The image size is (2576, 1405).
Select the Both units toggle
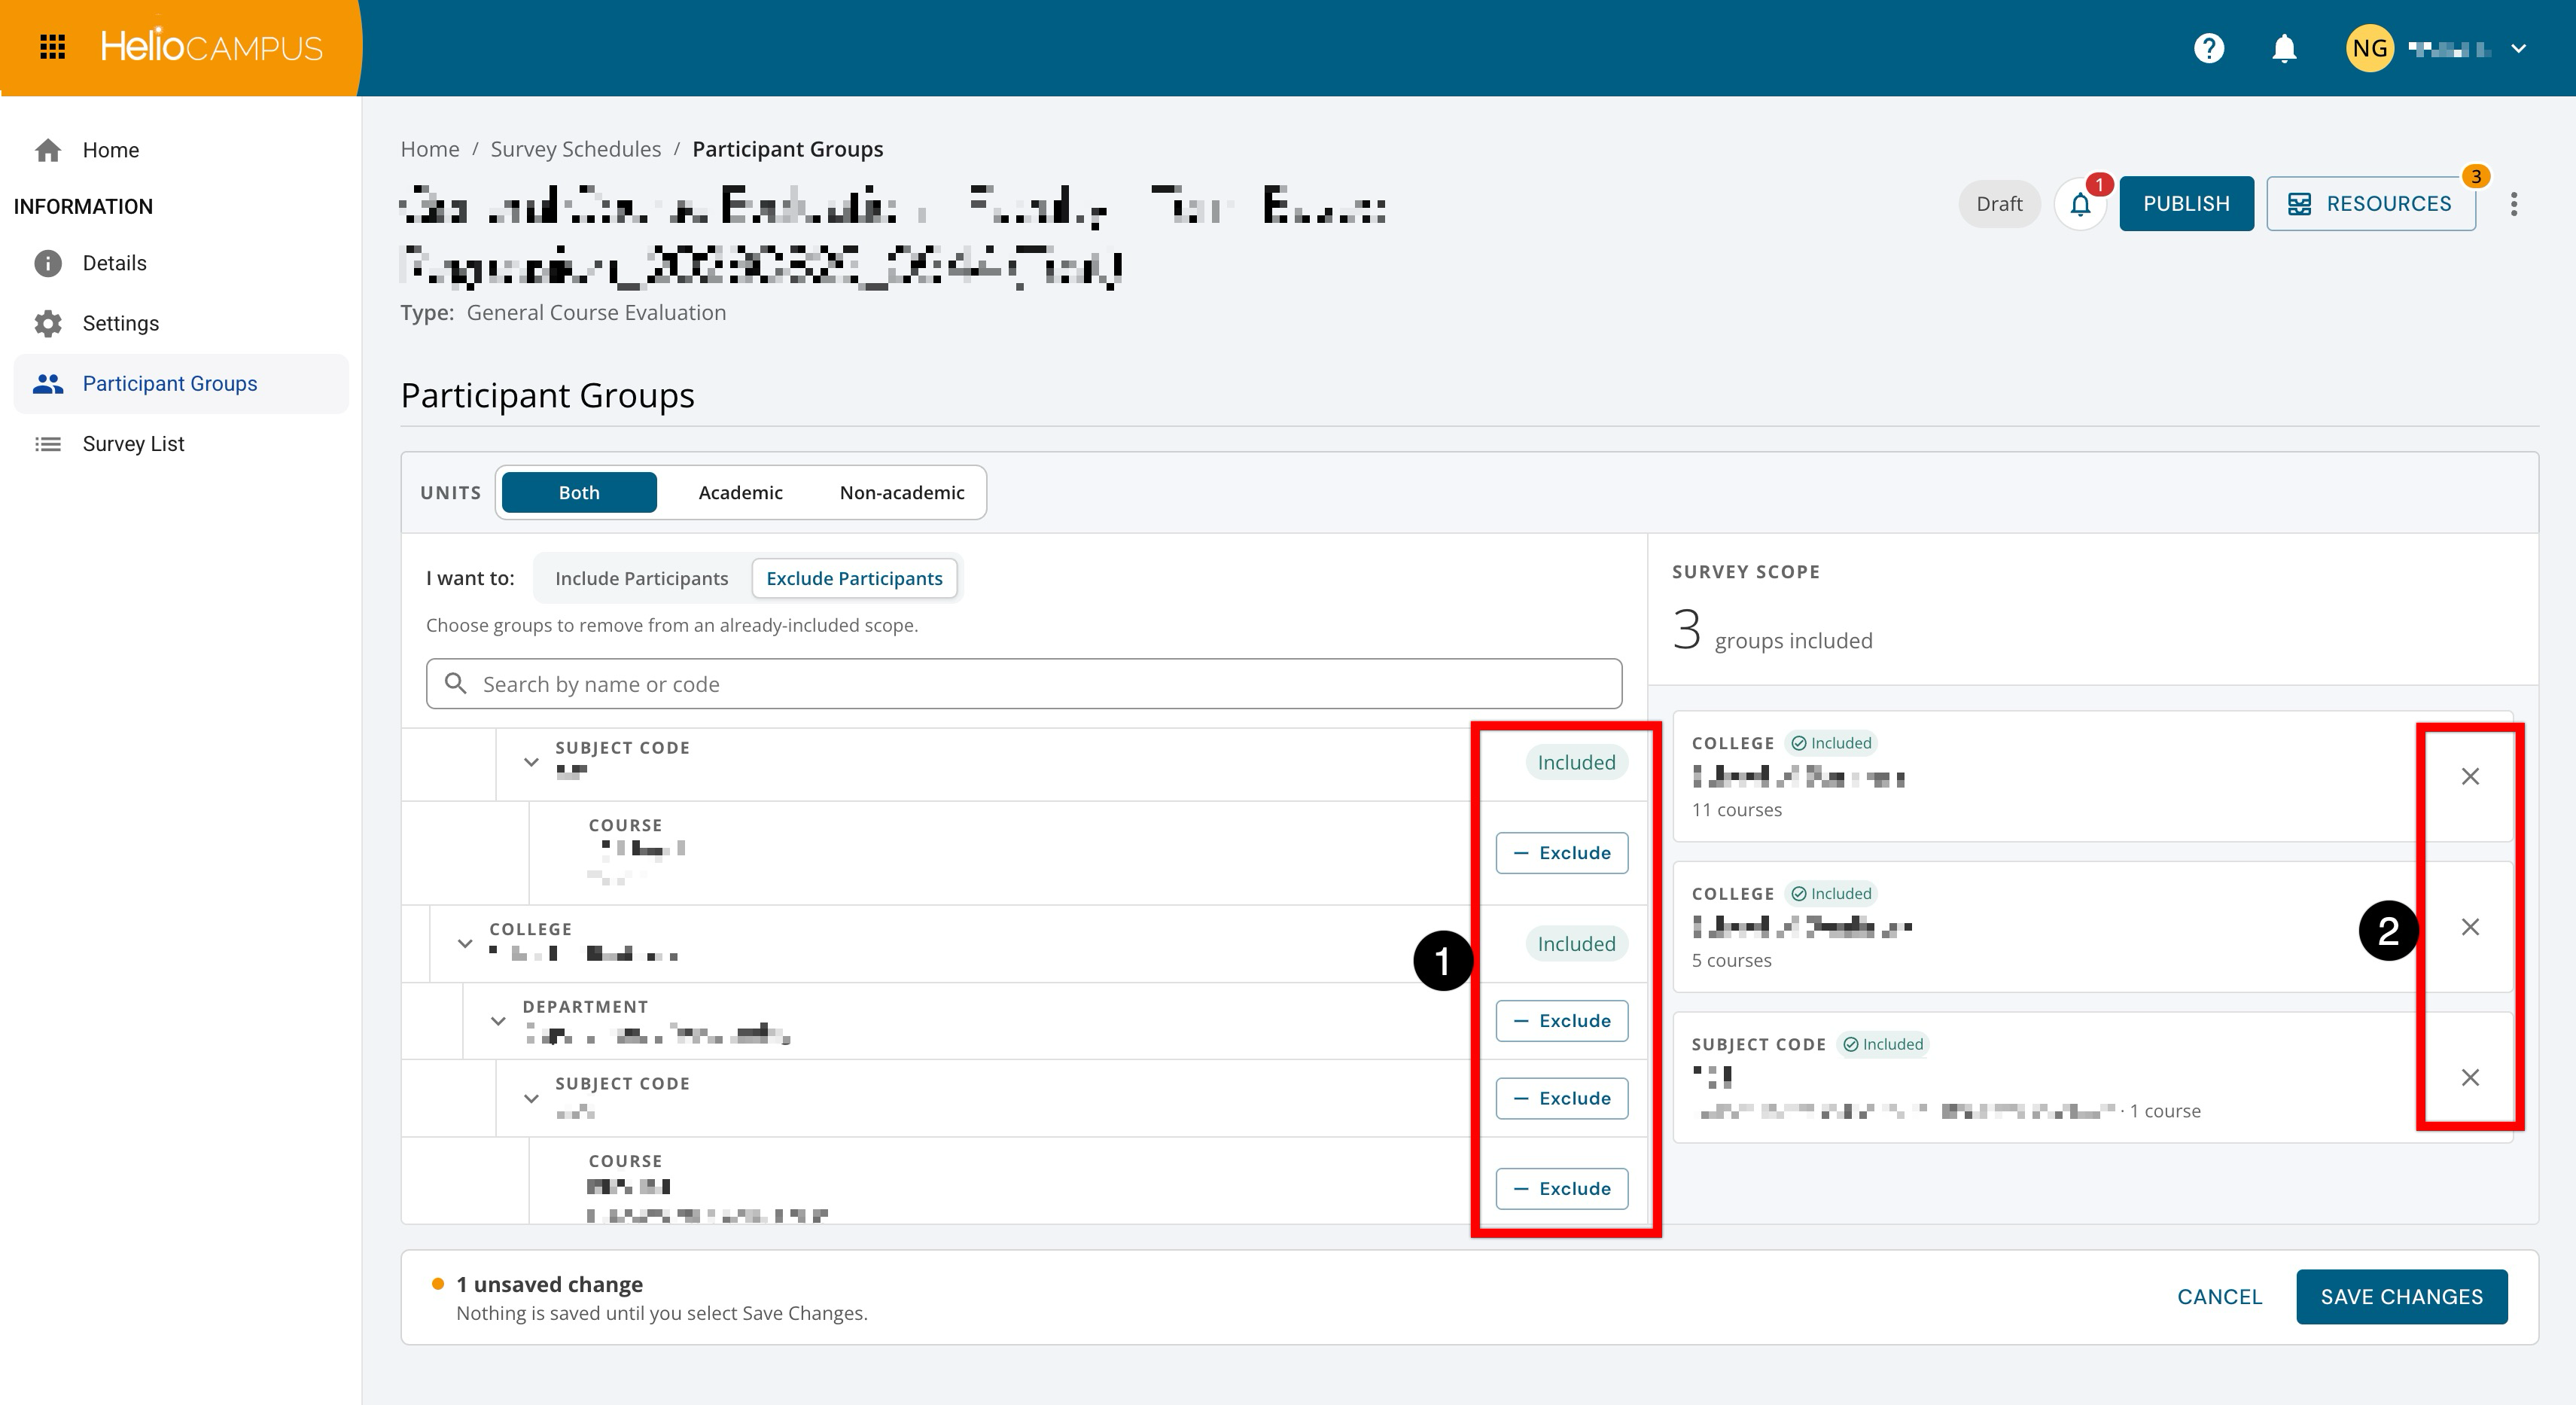579,492
